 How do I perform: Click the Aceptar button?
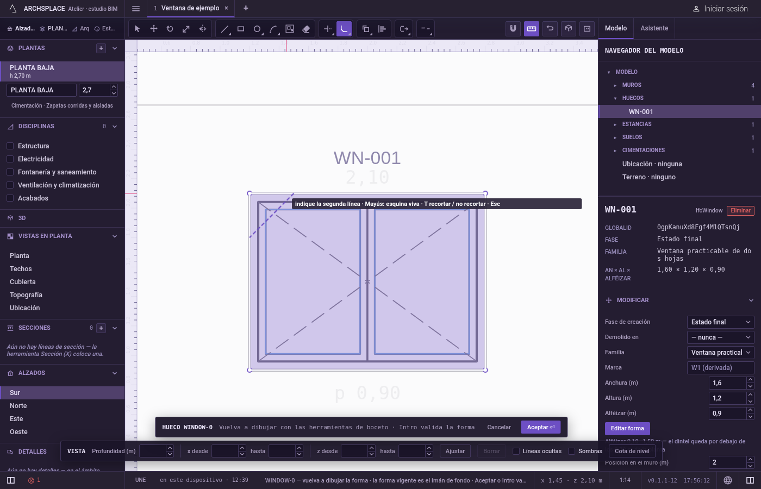tap(540, 427)
